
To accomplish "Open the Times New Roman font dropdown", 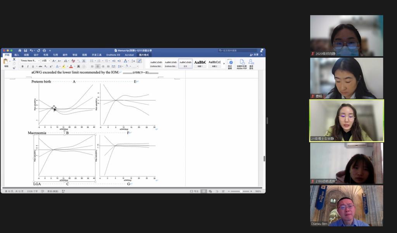I will pyautogui.click(x=30, y=61).
